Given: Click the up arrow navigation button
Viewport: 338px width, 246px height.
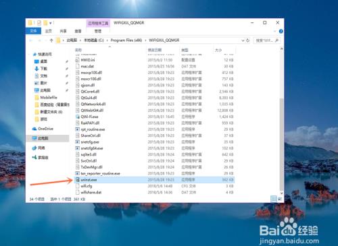Looking at the screenshot, I should coord(51,40).
